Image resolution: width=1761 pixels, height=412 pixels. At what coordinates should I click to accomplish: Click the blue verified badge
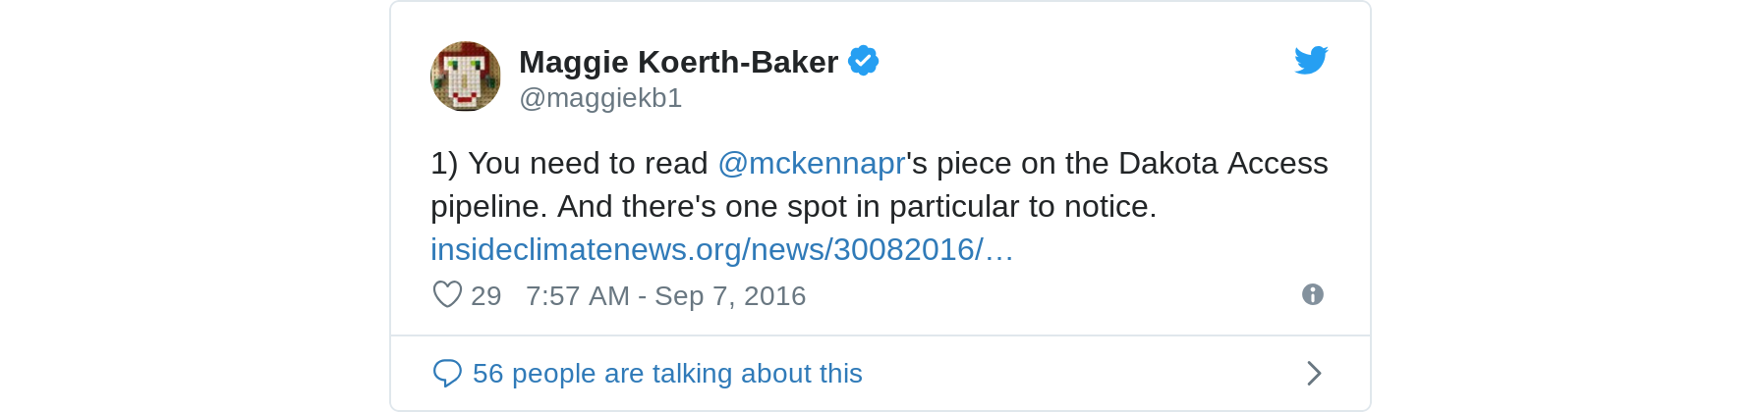[863, 61]
